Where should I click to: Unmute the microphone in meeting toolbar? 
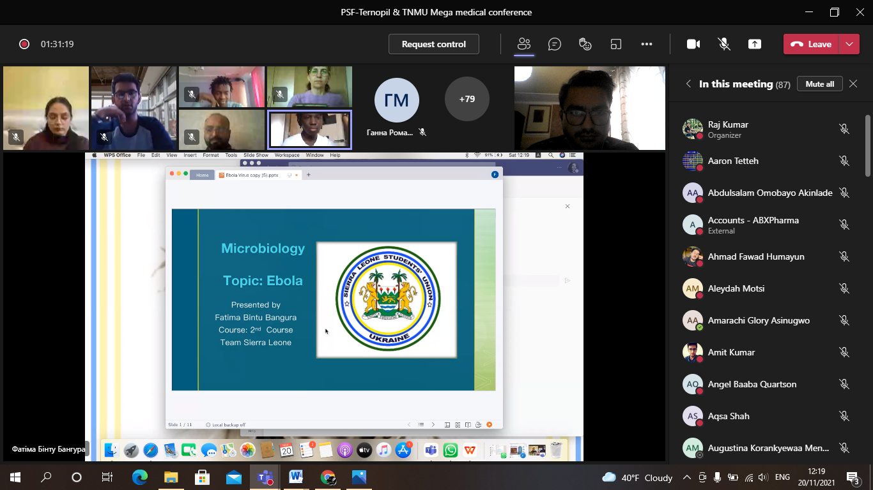click(x=724, y=44)
